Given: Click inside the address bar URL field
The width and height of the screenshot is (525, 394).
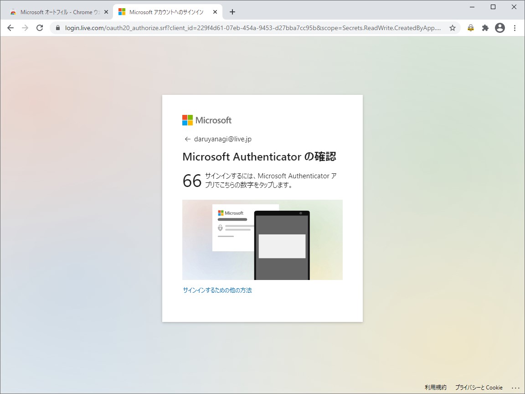Looking at the screenshot, I should [228, 27].
